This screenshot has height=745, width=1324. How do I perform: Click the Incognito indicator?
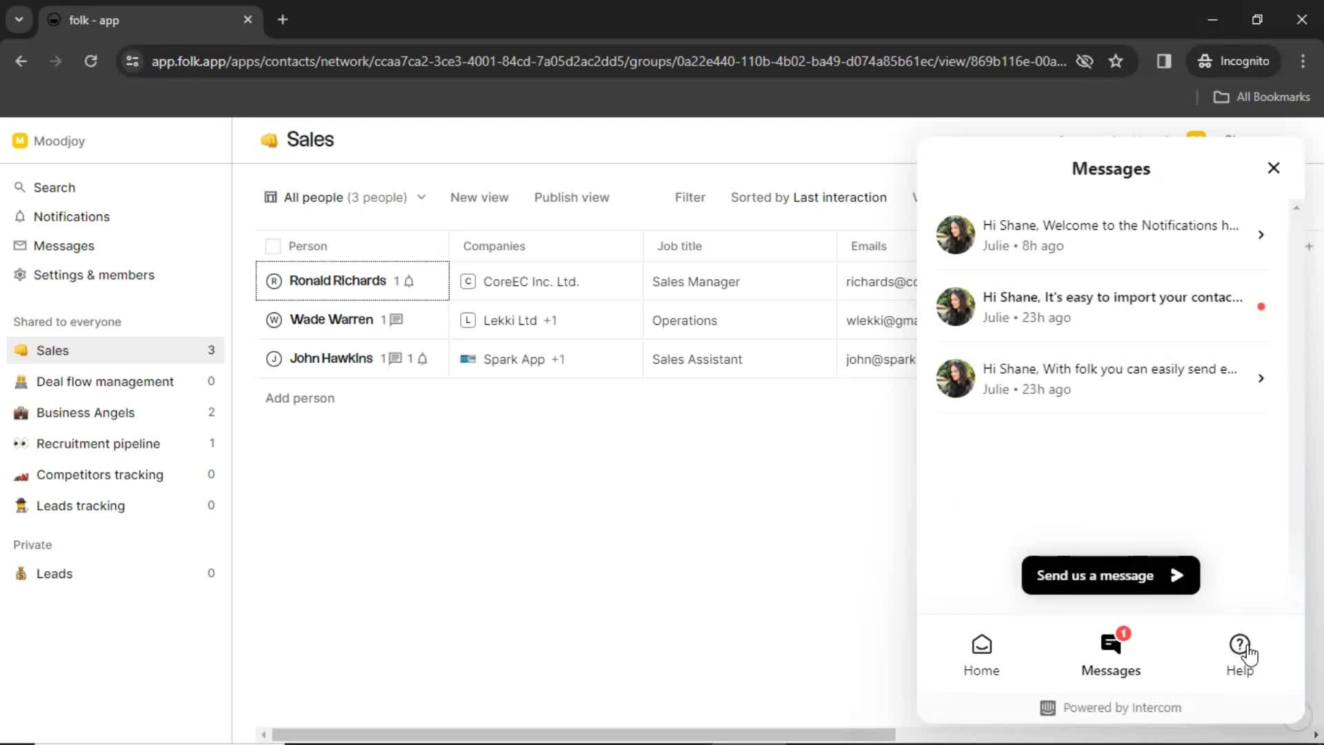(1234, 61)
